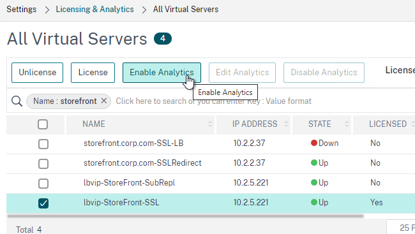This screenshot has width=415, height=234.
Task: Sort table by NAME column arrows
Action: click(x=210, y=124)
